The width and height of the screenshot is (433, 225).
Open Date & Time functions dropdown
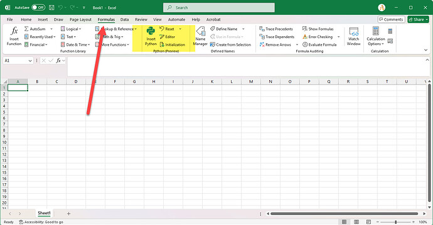click(75, 44)
